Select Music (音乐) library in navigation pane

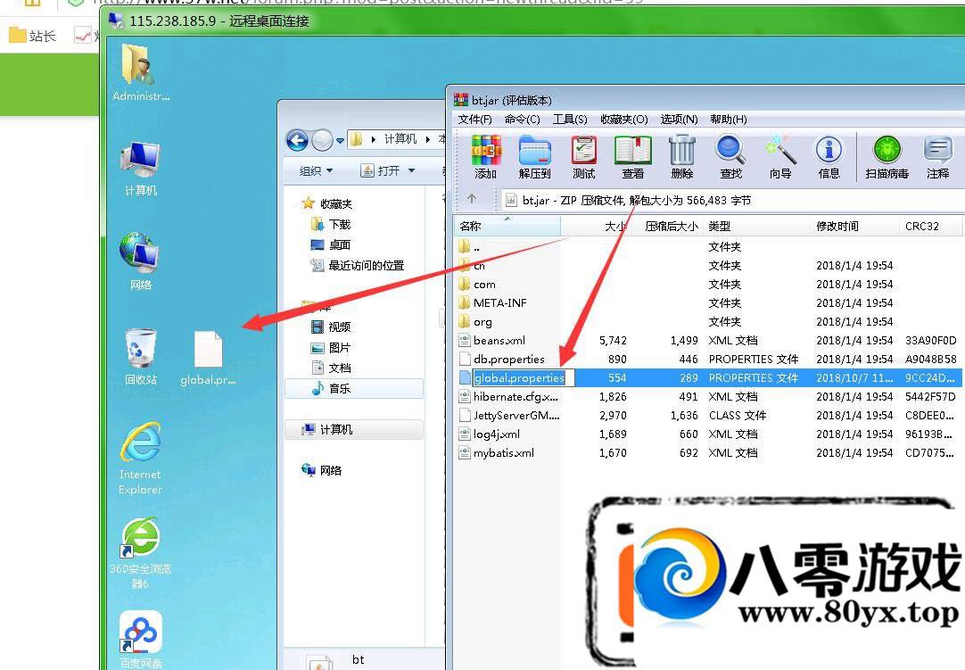pos(354,389)
